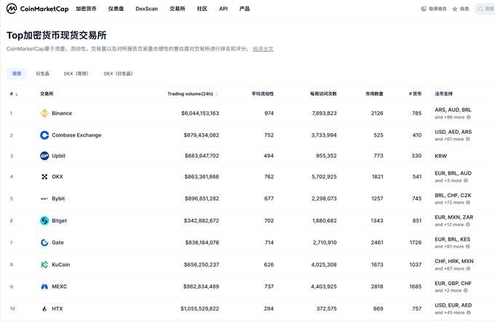Viewport: 495px width, 322px height.
Task: Click info icon beside KuCoin +67 more
Action: click(x=468, y=269)
